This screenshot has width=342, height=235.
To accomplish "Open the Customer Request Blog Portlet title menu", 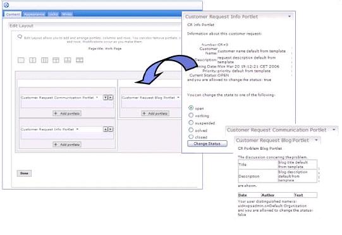I will tap(316, 140).
